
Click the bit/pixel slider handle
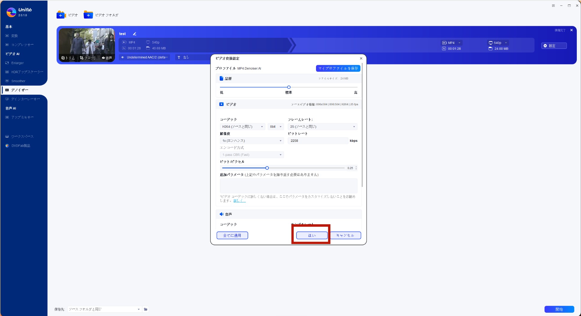coord(267,168)
